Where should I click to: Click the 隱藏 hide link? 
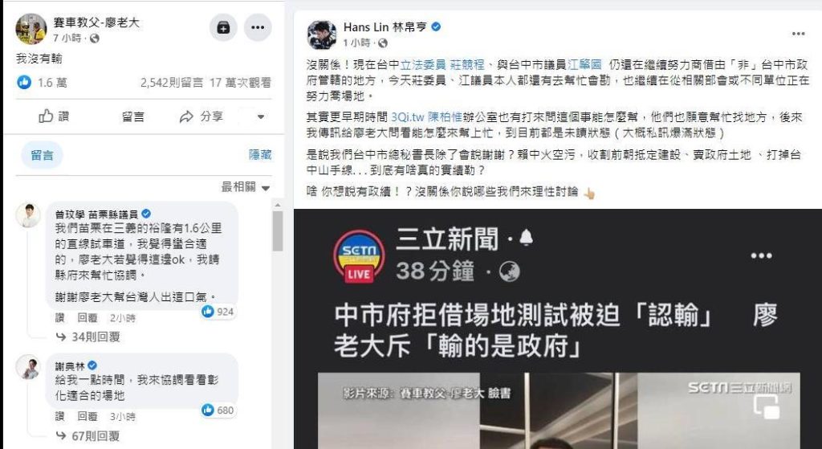pyautogui.click(x=260, y=155)
